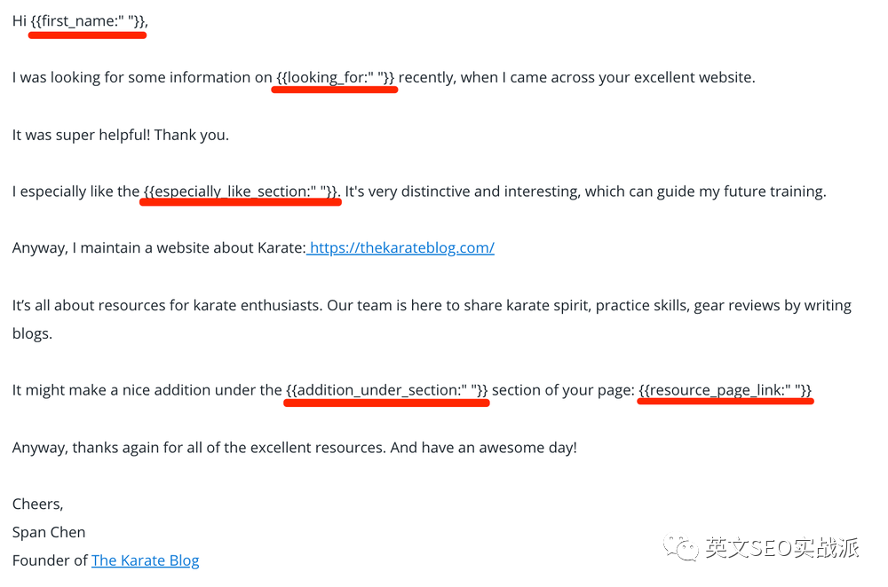The height and width of the screenshot is (587, 888).
Task: Select the {{resource_page_link}} placeholder
Action: coord(725,390)
